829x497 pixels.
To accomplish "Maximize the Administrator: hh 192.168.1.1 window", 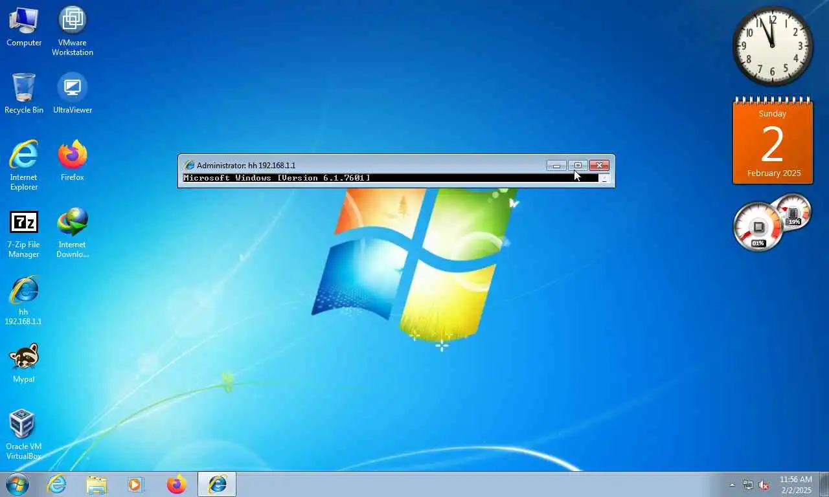I will click(x=578, y=166).
